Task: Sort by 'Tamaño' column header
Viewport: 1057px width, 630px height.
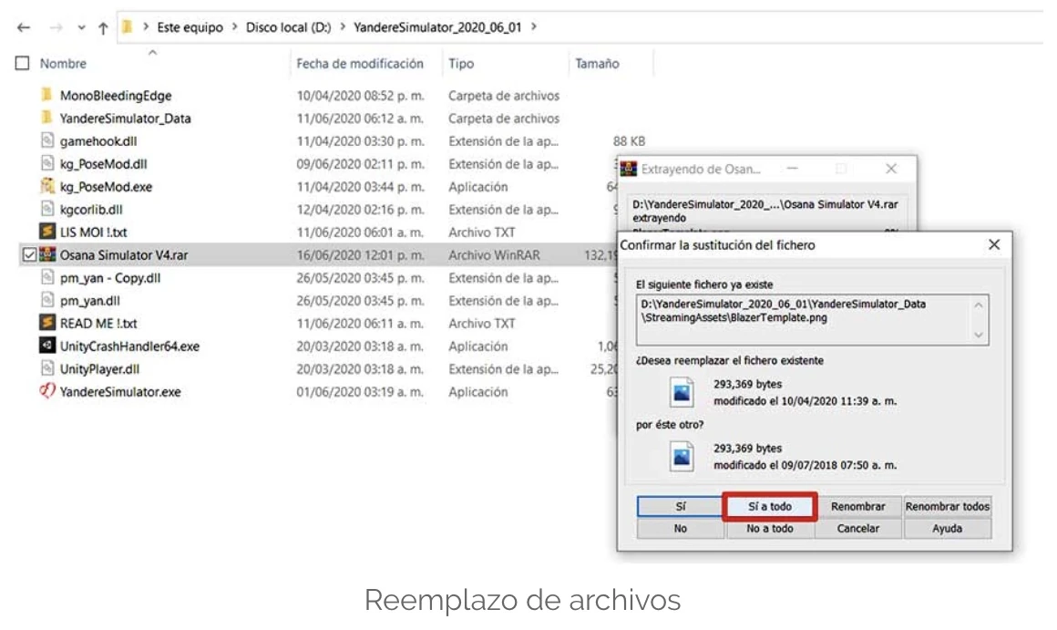Action: (x=597, y=64)
